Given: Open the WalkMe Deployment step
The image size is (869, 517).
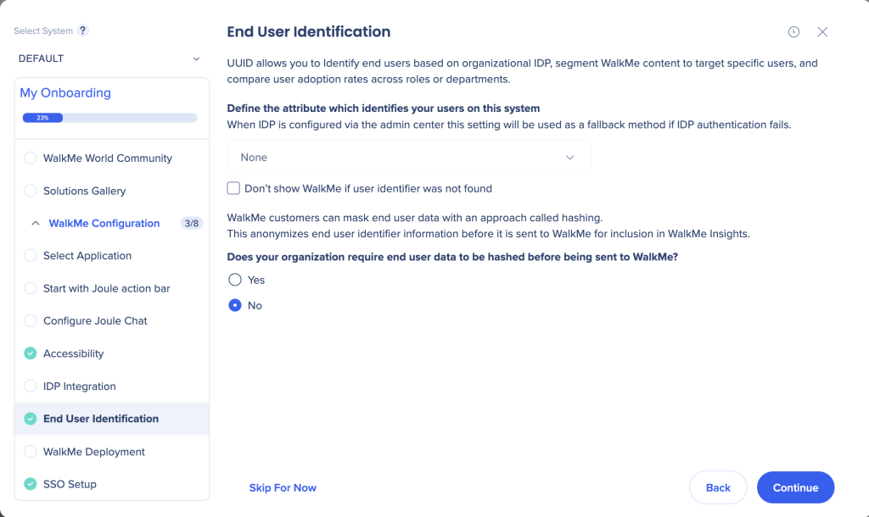Looking at the screenshot, I should (x=94, y=452).
